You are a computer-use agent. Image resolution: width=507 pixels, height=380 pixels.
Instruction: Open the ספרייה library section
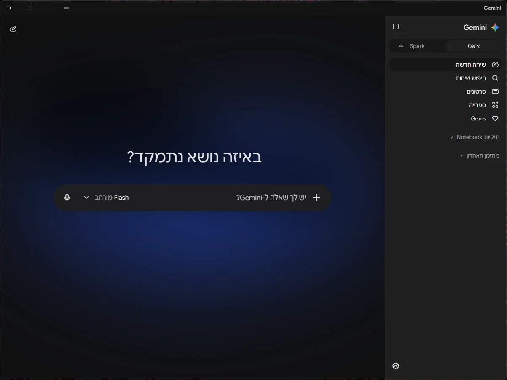[x=445, y=105]
